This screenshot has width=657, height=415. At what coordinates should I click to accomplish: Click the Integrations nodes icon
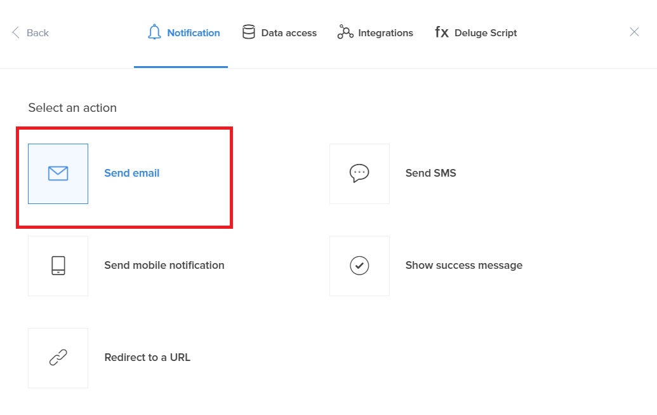(345, 32)
